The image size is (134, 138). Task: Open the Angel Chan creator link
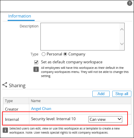(x=41, y=109)
